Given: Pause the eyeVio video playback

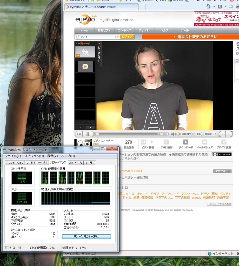Looking at the screenshot, I should (x=88, y=134).
